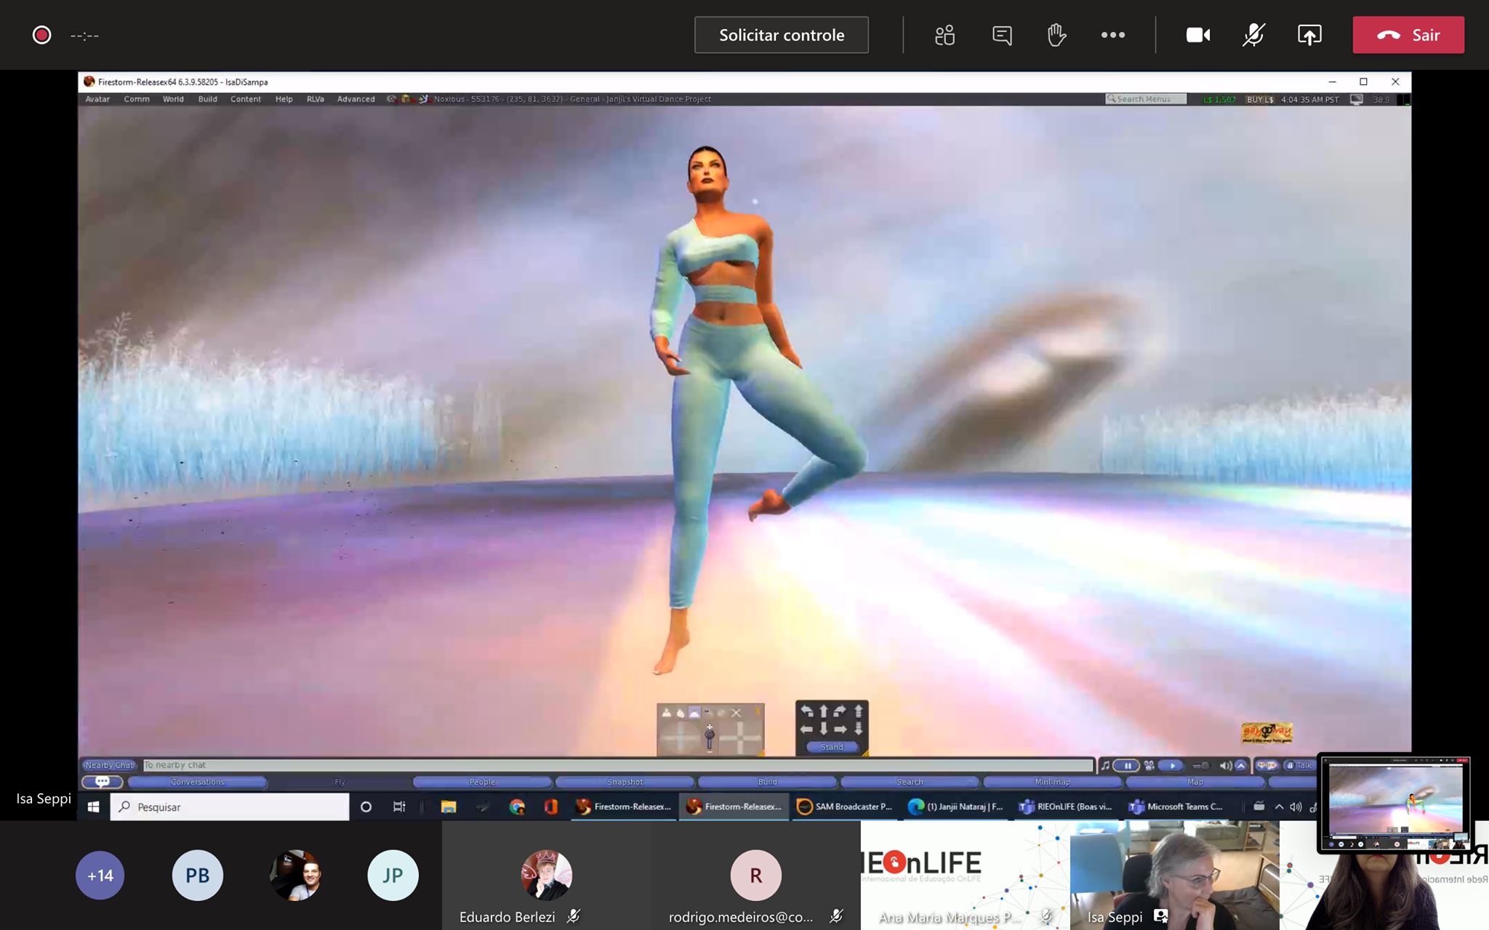The width and height of the screenshot is (1489, 930).
Task: Open the Firestorm Build menu
Action: click(207, 99)
